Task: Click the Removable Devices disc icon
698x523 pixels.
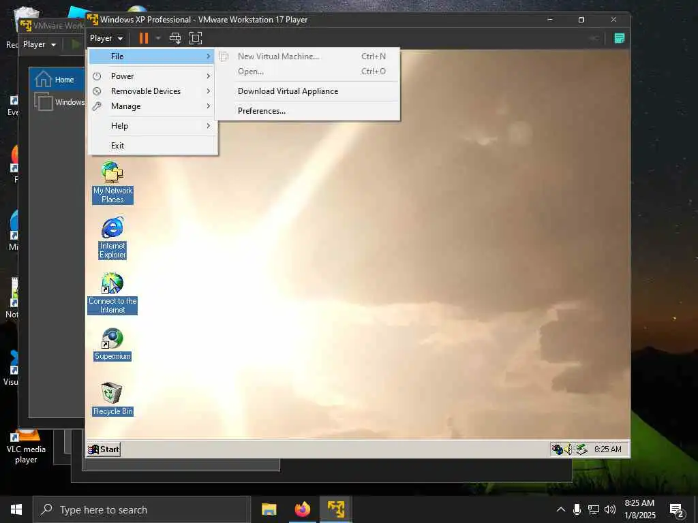Action: pyautogui.click(x=97, y=91)
